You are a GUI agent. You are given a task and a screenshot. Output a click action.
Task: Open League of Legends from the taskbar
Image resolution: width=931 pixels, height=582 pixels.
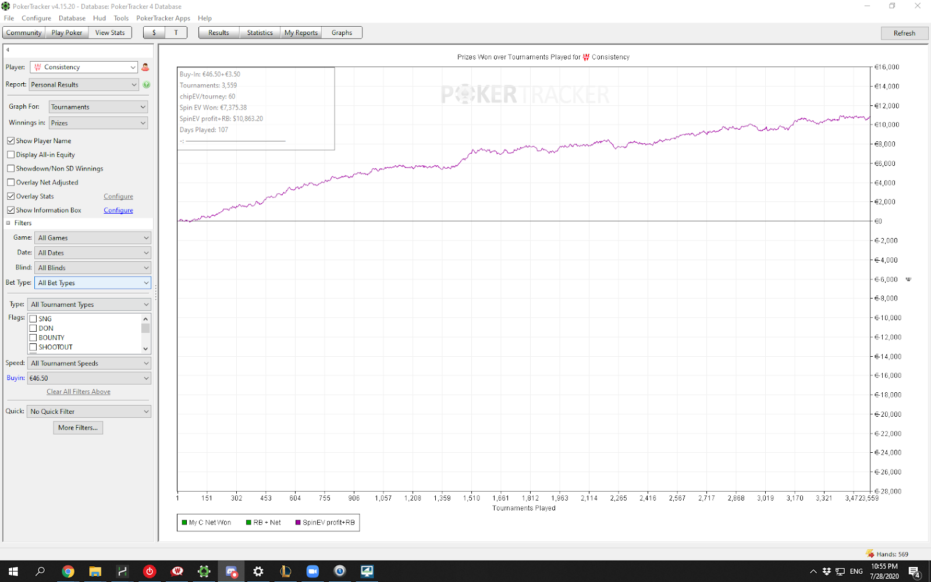coord(285,572)
